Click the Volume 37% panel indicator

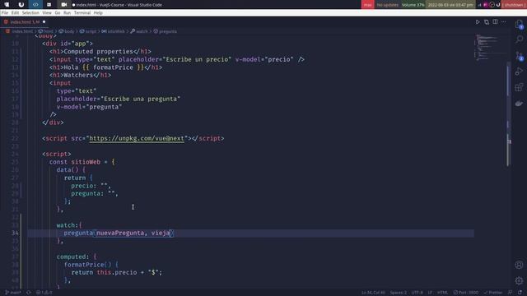413,5
